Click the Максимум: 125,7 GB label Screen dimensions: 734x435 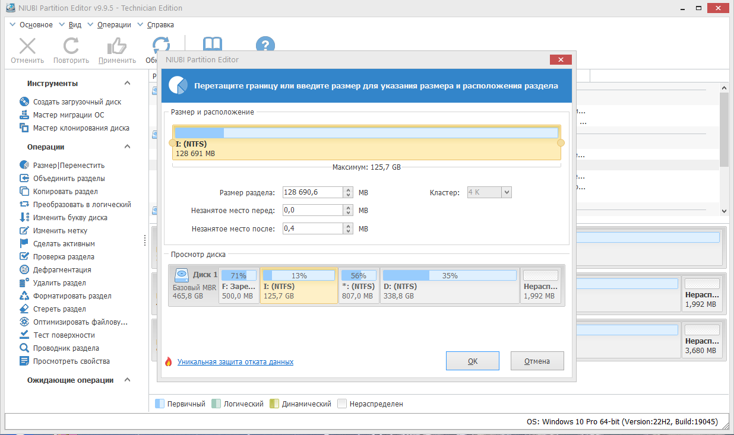(366, 167)
